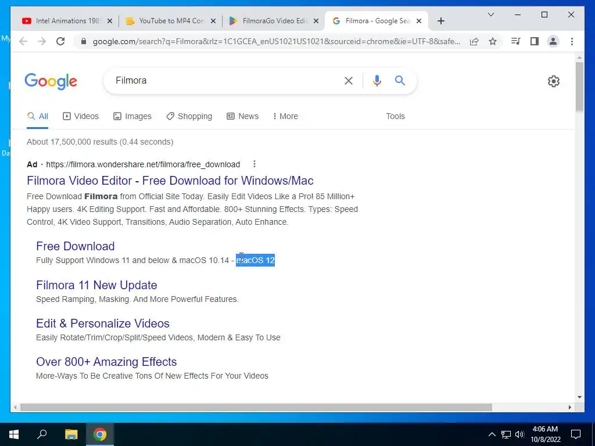Viewport: 595px width, 446px height.
Task: Open Over 800+ Amazing Effects link
Action: 106,361
